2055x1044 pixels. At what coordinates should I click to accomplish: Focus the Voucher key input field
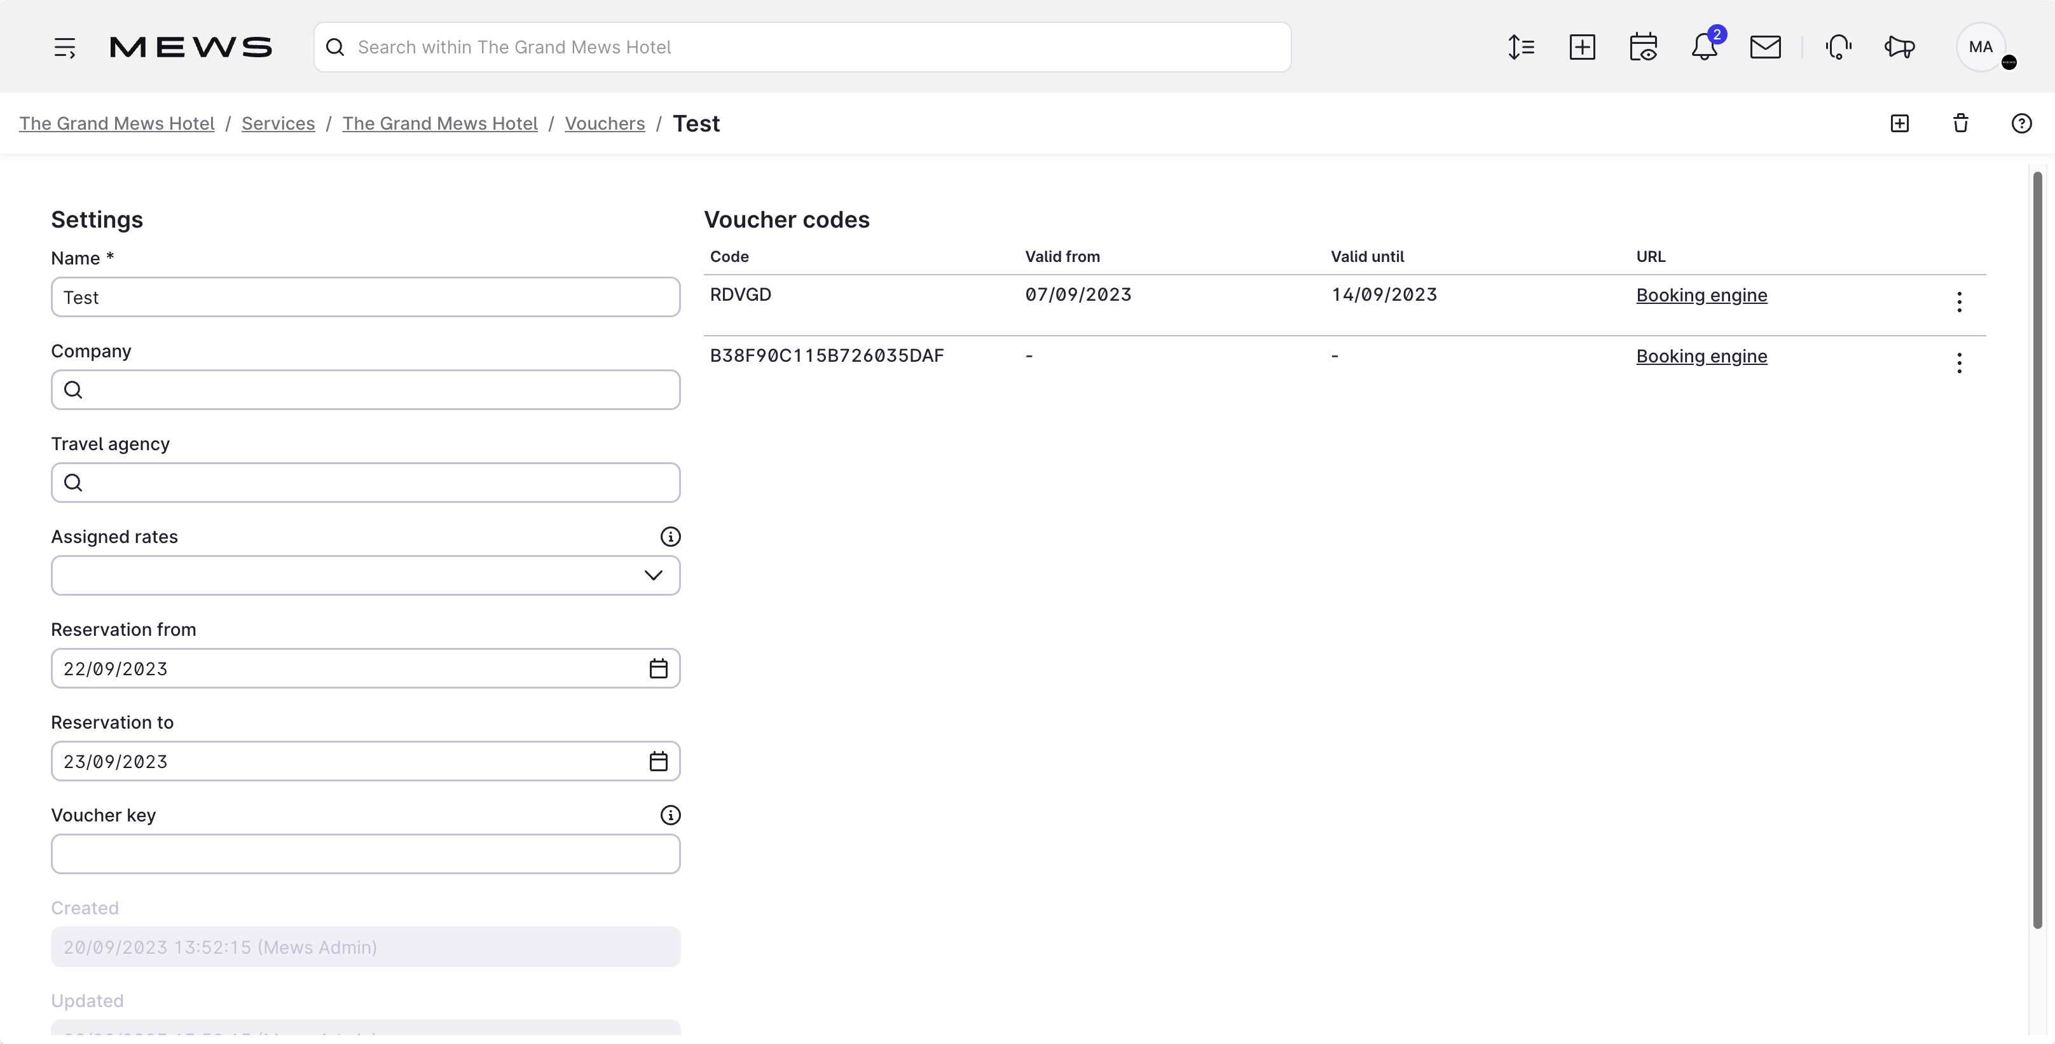pyautogui.click(x=366, y=853)
